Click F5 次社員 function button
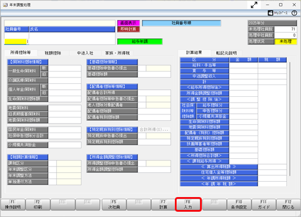This screenshot has width=301, height=217. (114, 205)
